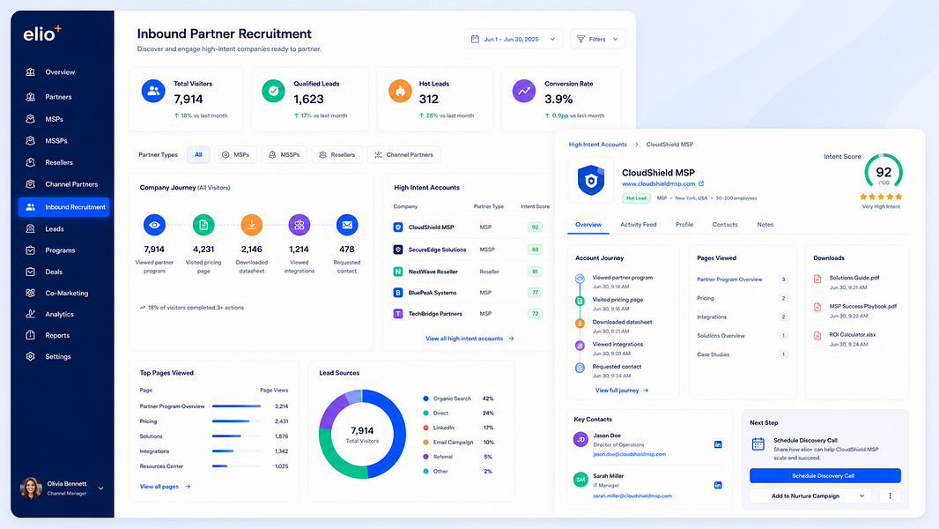Filter partner types by MSSPs
The image size is (939, 529).
coord(284,154)
